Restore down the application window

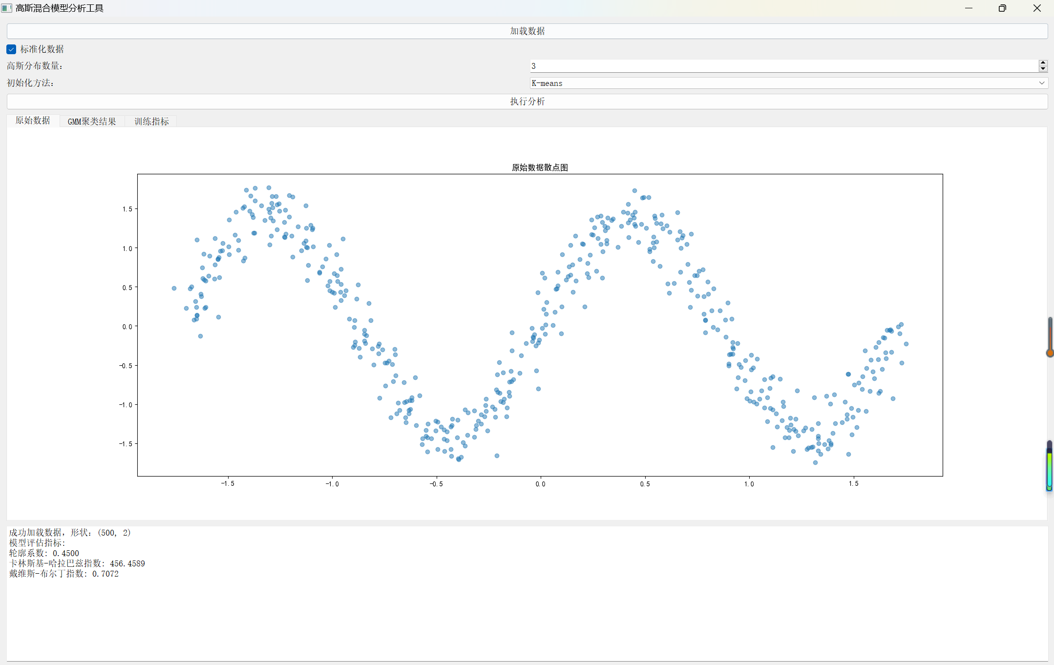pyautogui.click(x=1002, y=8)
